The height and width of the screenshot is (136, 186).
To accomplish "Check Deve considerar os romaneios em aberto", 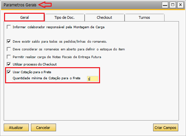I will click(x=9, y=49).
